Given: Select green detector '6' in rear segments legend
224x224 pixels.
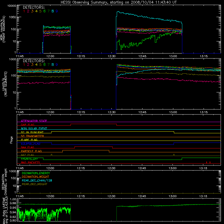Looking at the screenshot, I should click(45, 65).
